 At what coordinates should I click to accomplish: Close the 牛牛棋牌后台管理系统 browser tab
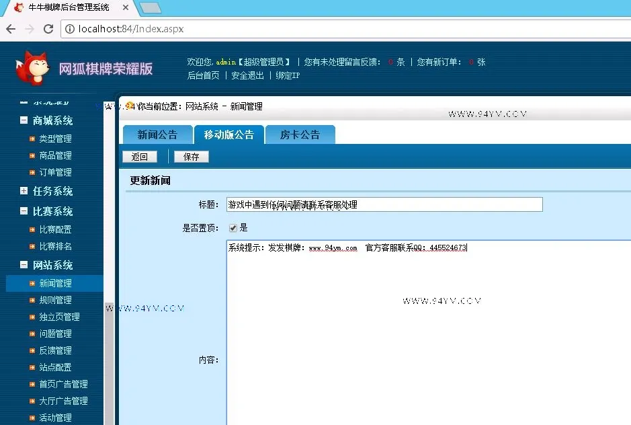click(x=126, y=7)
